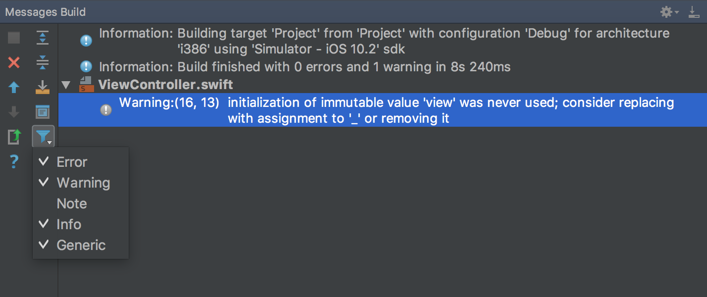Go to next message with down arrow

(x=14, y=112)
